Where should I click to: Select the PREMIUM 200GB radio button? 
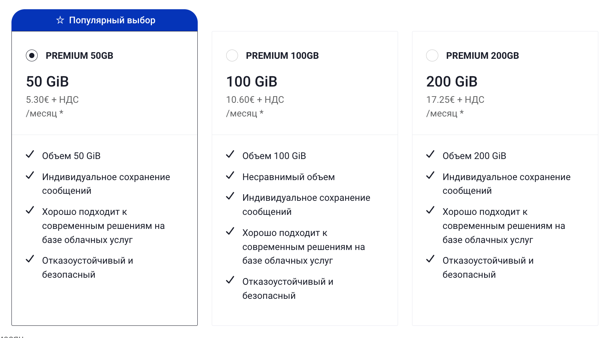(x=432, y=55)
